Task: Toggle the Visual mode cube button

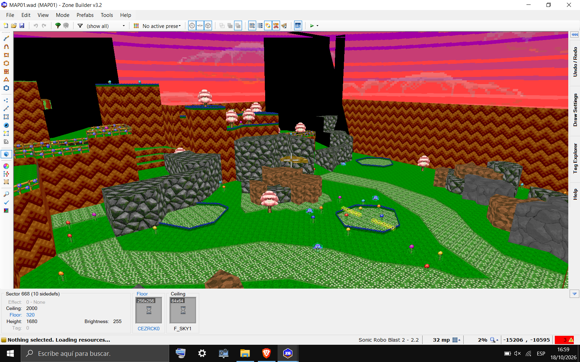Action: (6, 154)
